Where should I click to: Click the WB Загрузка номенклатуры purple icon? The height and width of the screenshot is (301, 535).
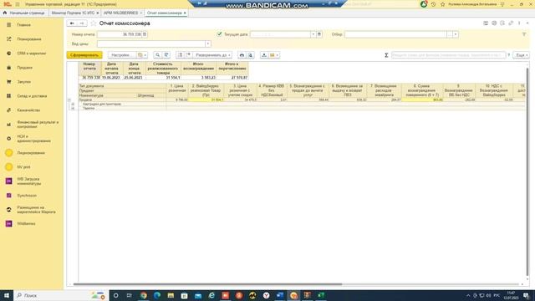(9, 181)
